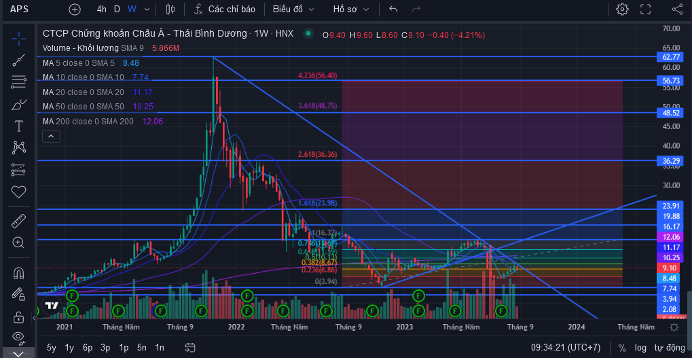The width and height of the screenshot is (692, 358).
Task: Open the candlestick chart type selector
Action: click(x=170, y=10)
